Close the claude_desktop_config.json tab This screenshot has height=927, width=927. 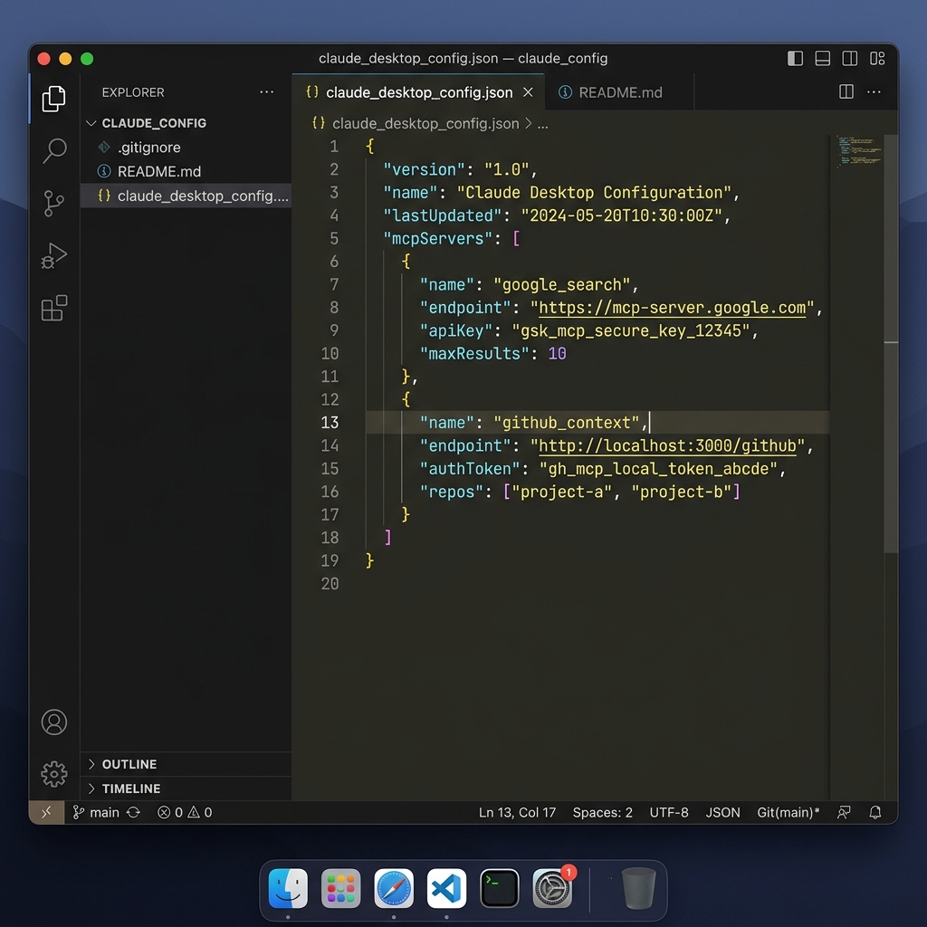(x=528, y=92)
